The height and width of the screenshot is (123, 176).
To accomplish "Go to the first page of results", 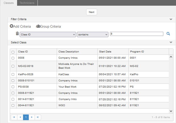I will [x=14, y=117].
